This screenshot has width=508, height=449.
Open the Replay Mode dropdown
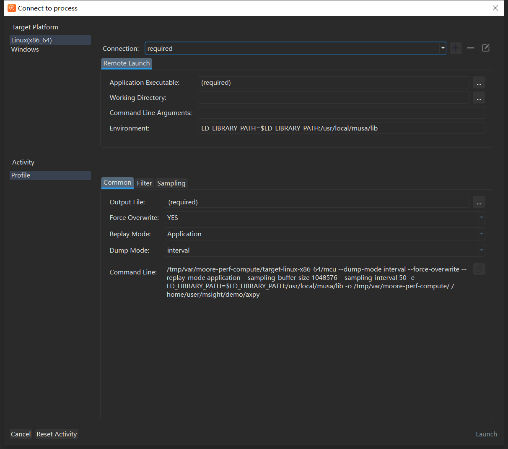(482, 234)
